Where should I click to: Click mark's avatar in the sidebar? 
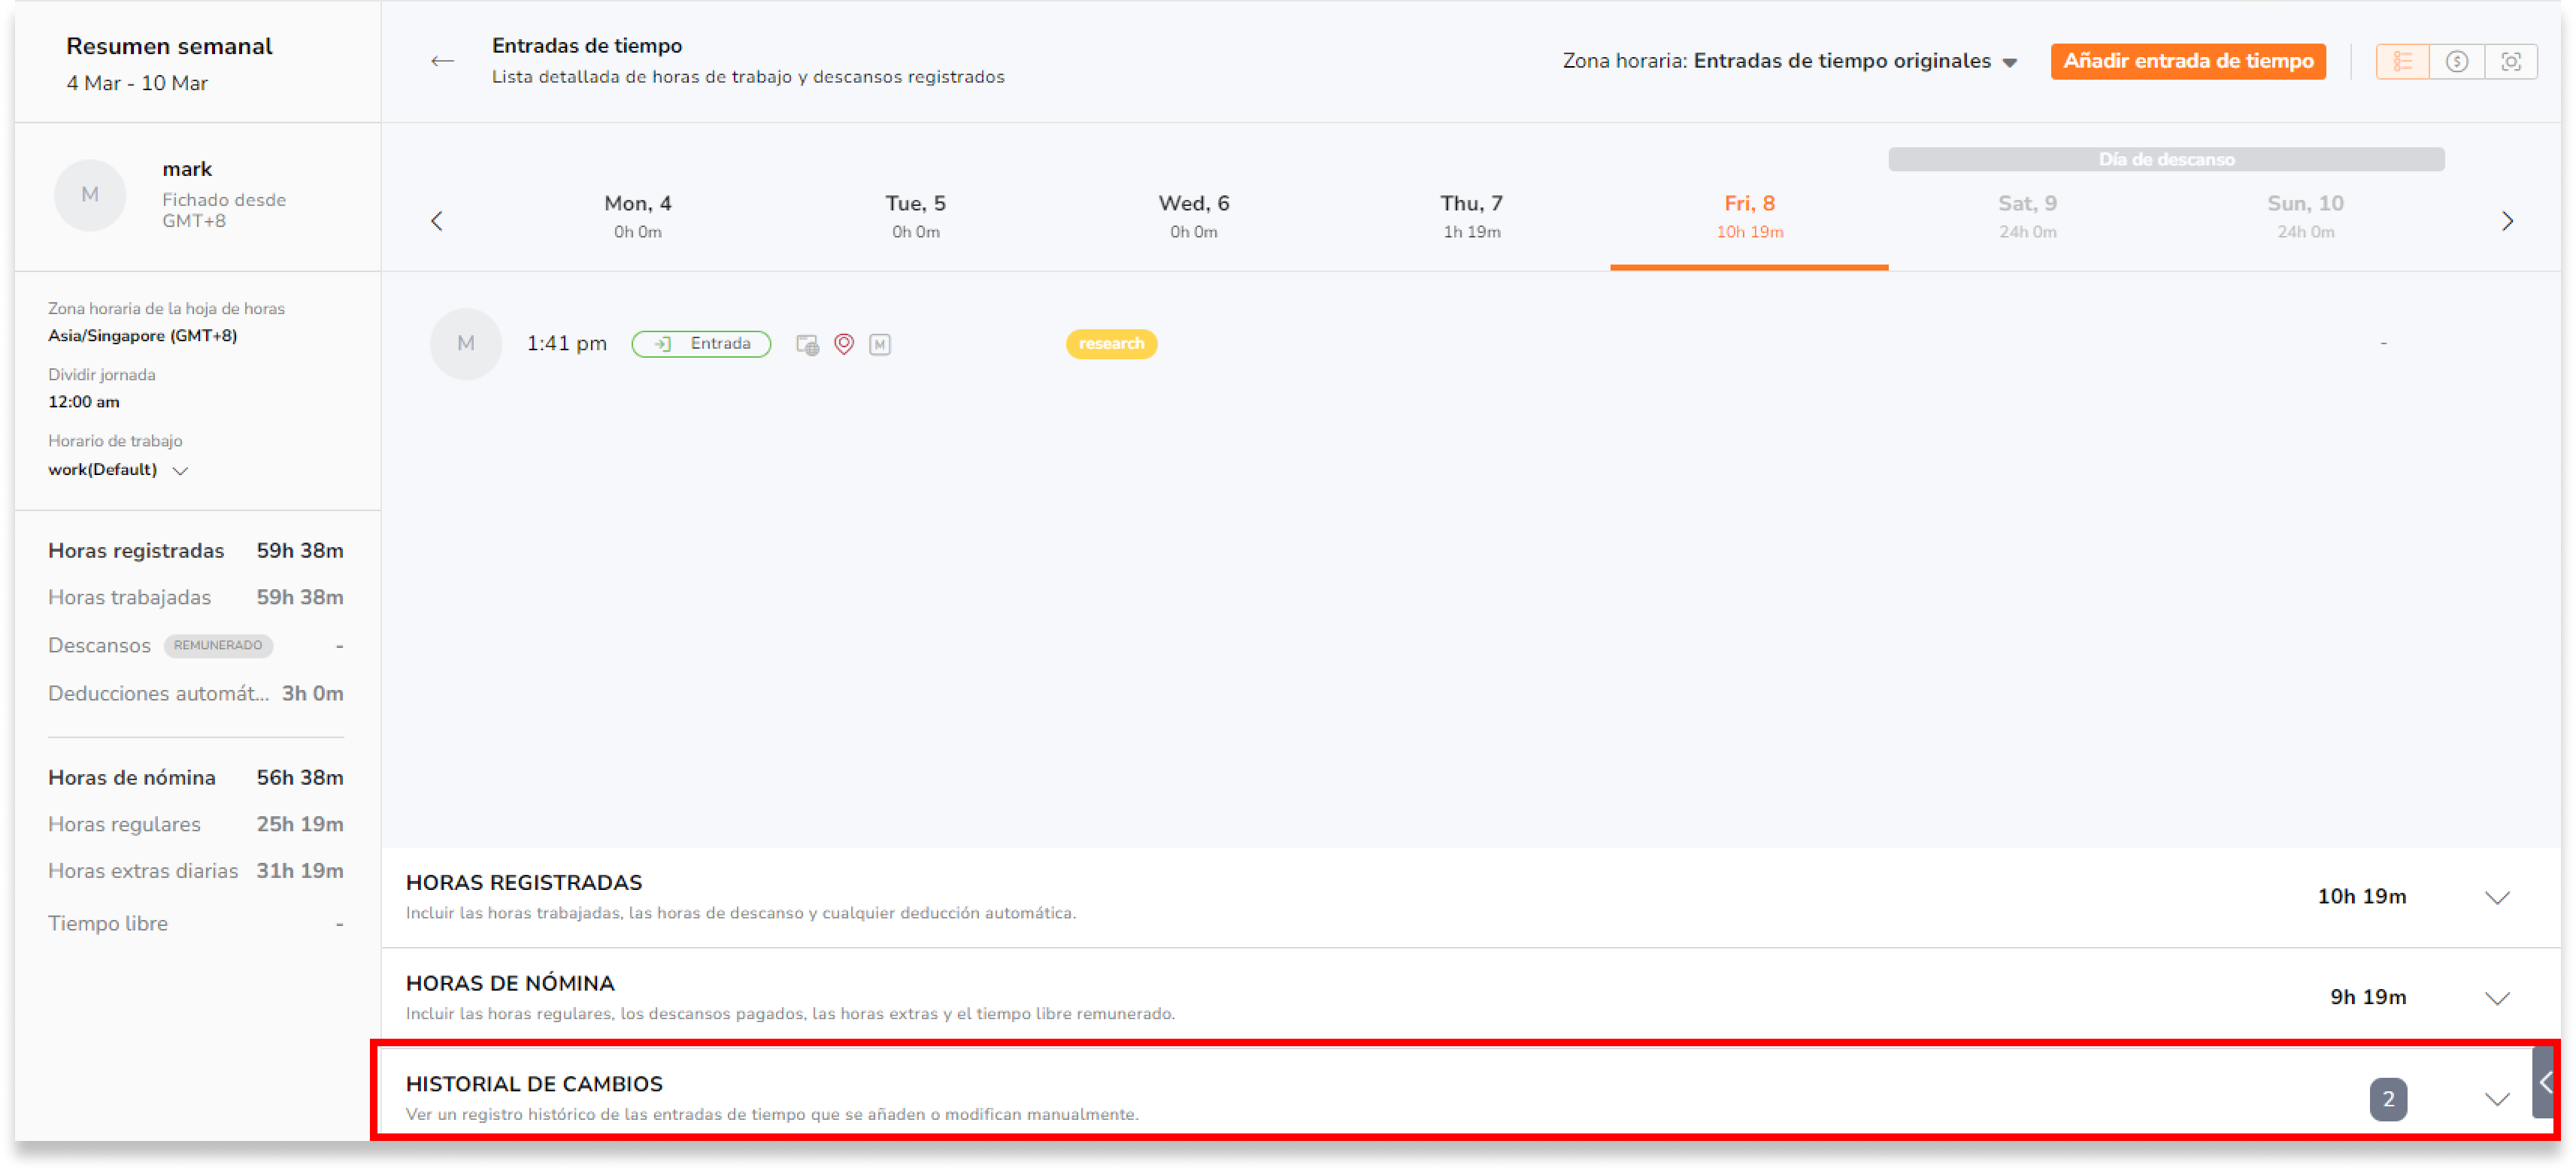[90, 195]
